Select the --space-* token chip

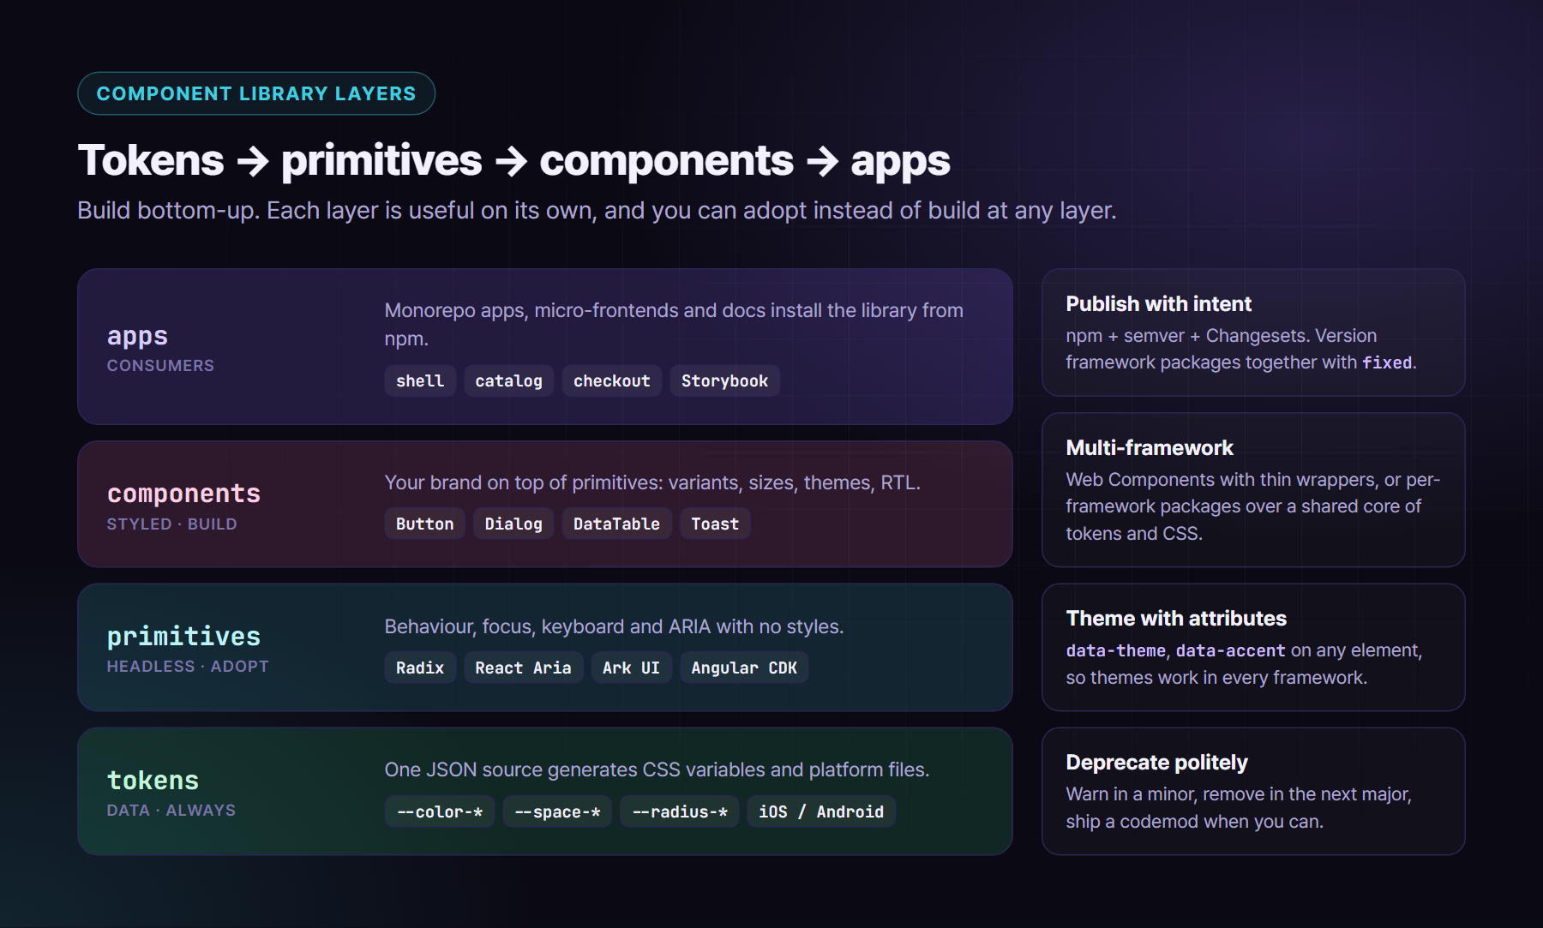[x=557, y=811]
